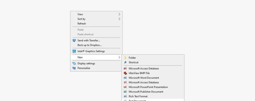This screenshot has width=255, height=101.
Task: Click the greyed-out Paste entry
Action: coord(96,30)
